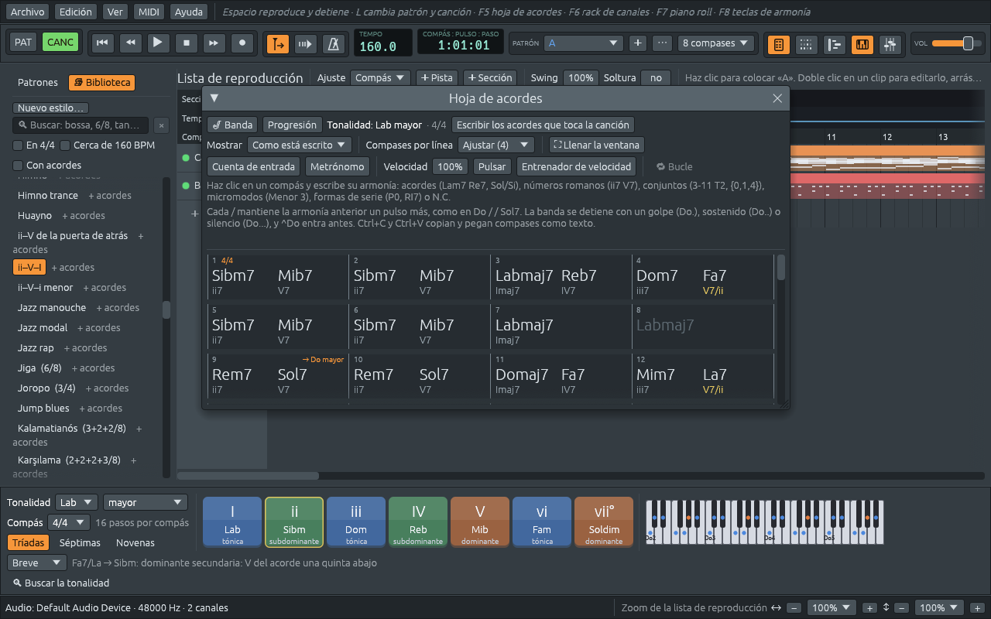The width and height of the screenshot is (991, 619).
Task: Change the Tonalidad Lab key dropdown
Action: 77,502
